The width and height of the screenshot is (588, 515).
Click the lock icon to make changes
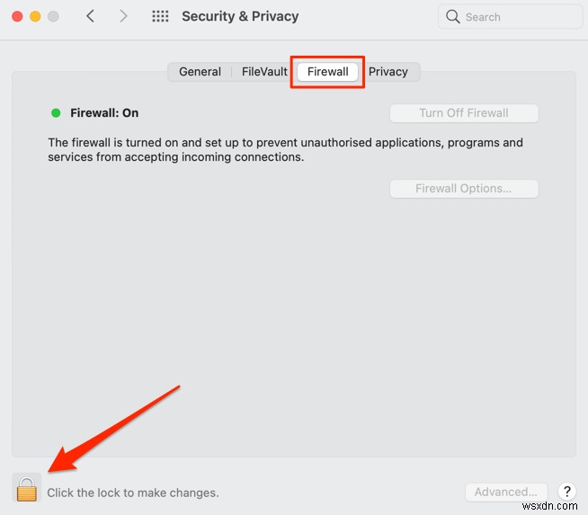tap(27, 489)
